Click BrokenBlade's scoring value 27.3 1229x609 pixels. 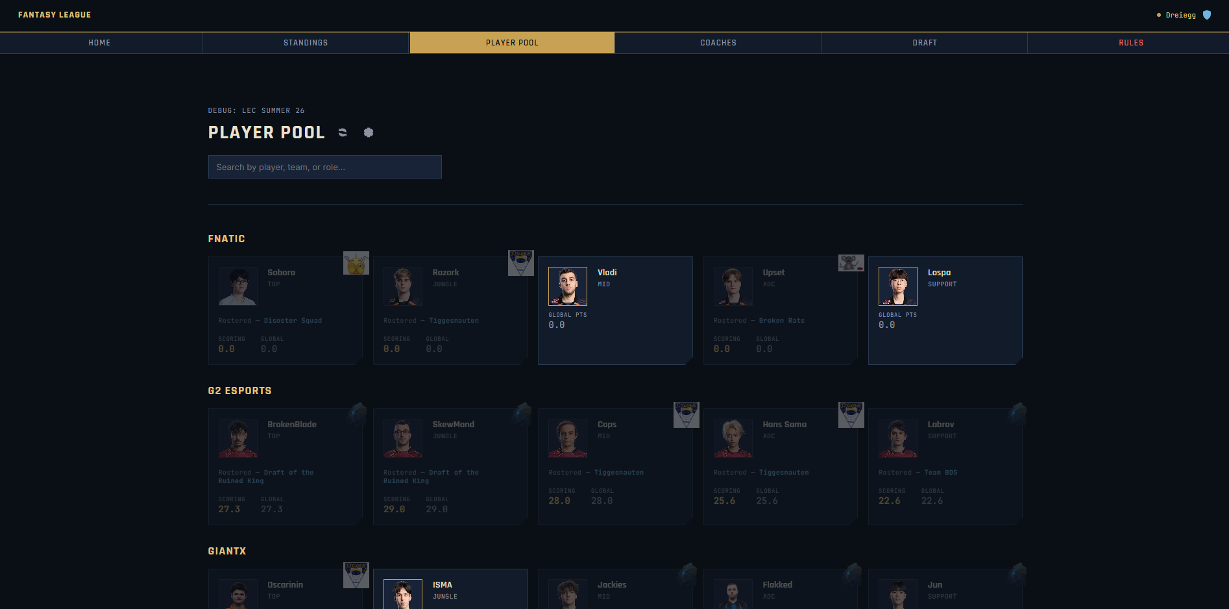pyautogui.click(x=230, y=509)
